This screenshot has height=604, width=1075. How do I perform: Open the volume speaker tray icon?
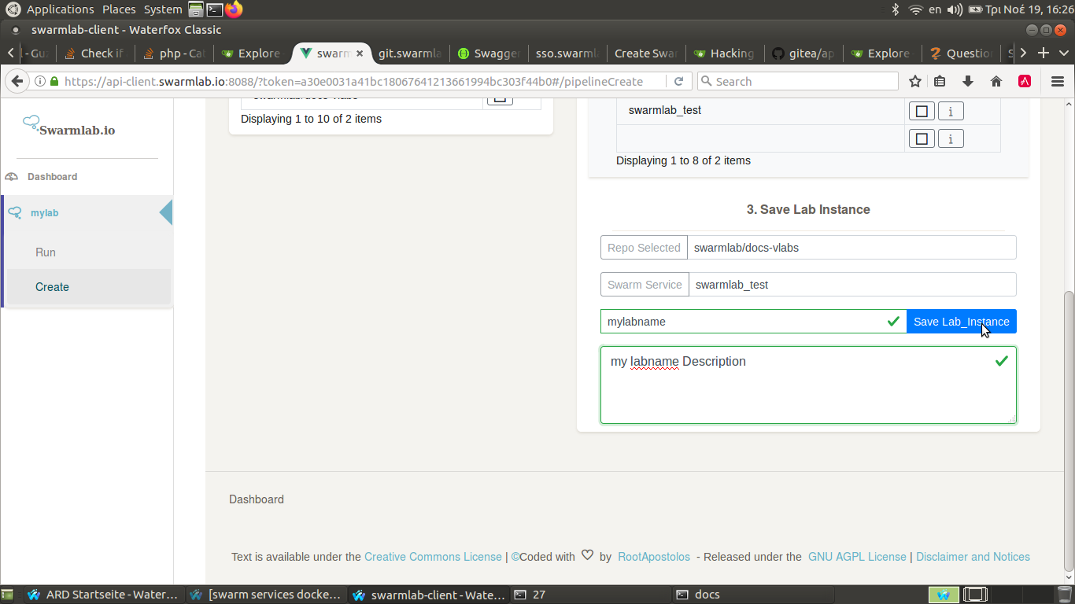[x=955, y=9]
